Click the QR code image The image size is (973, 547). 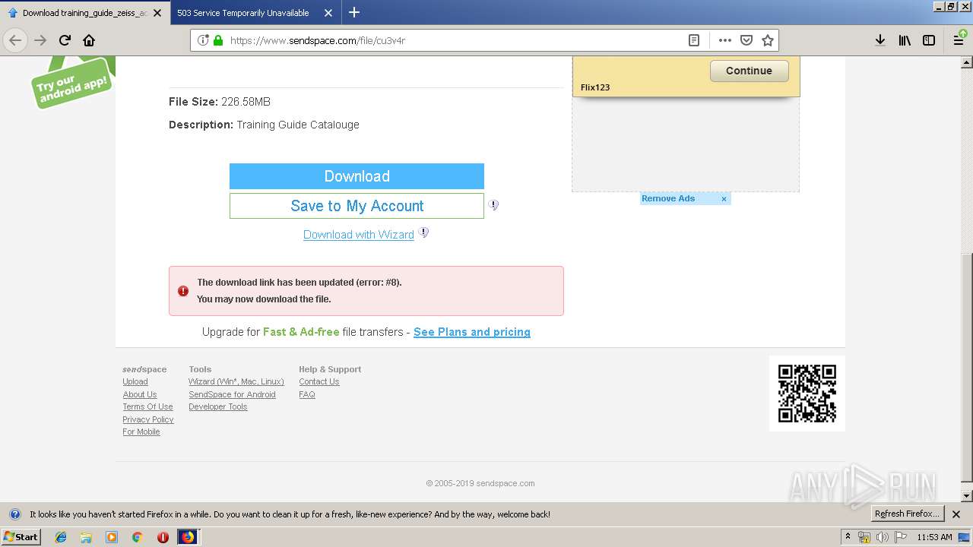click(807, 394)
